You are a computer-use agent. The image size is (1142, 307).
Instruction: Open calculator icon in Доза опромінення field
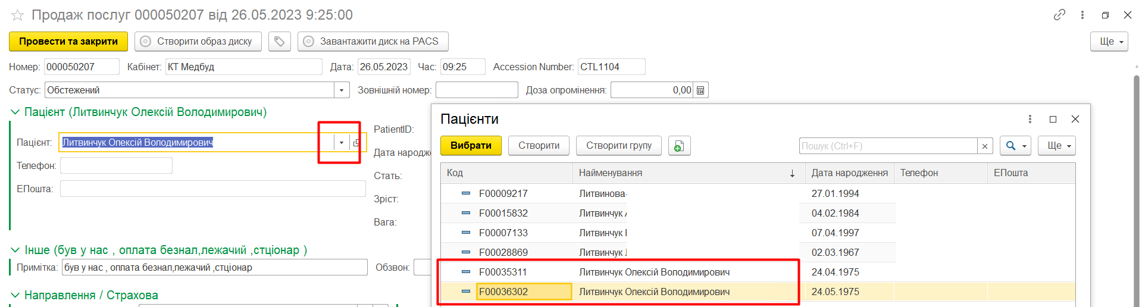click(700, 90)
